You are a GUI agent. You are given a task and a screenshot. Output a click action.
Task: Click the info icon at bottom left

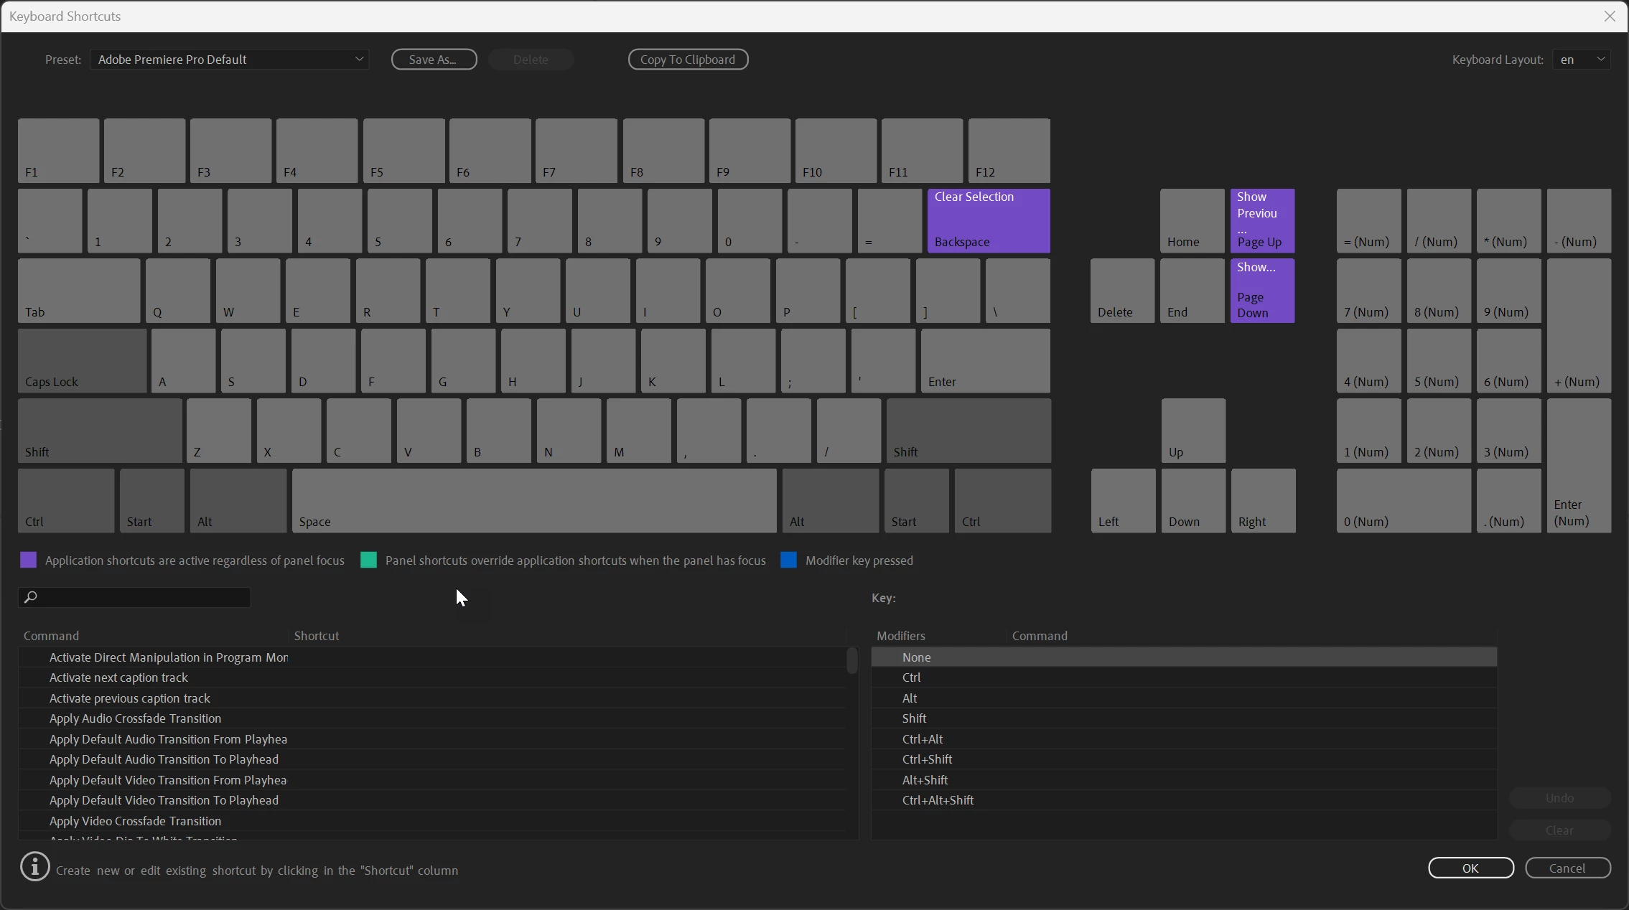(34, 866)
